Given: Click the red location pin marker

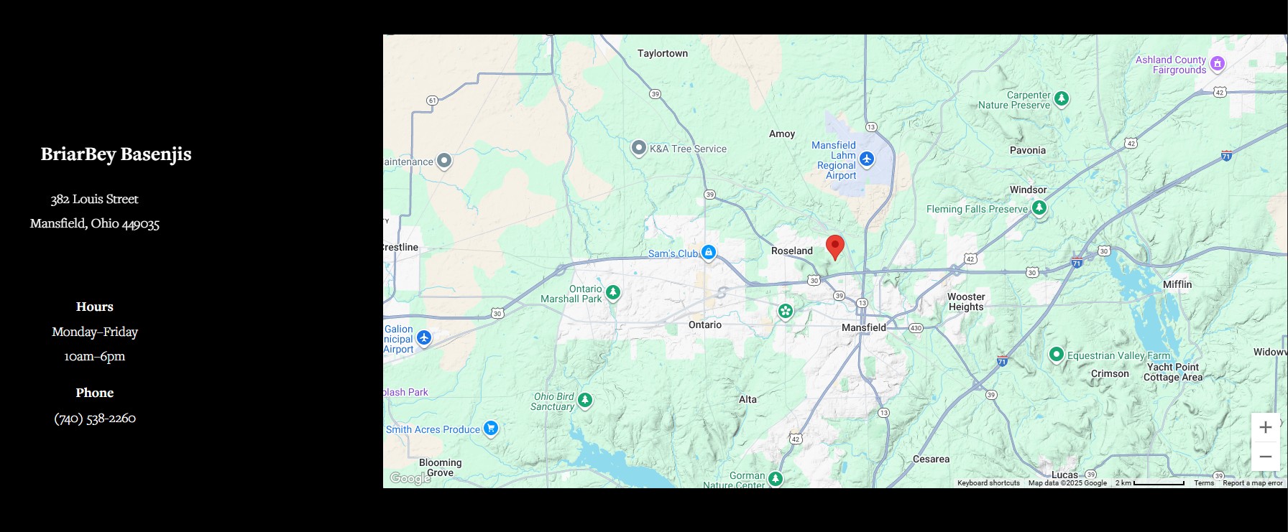Looking at the screenshot, I should tap(834, 247).
